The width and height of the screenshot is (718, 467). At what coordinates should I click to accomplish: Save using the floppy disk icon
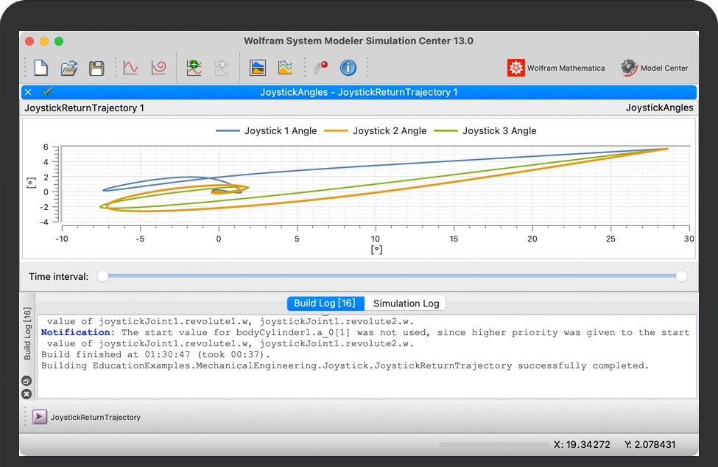(96, 68)
